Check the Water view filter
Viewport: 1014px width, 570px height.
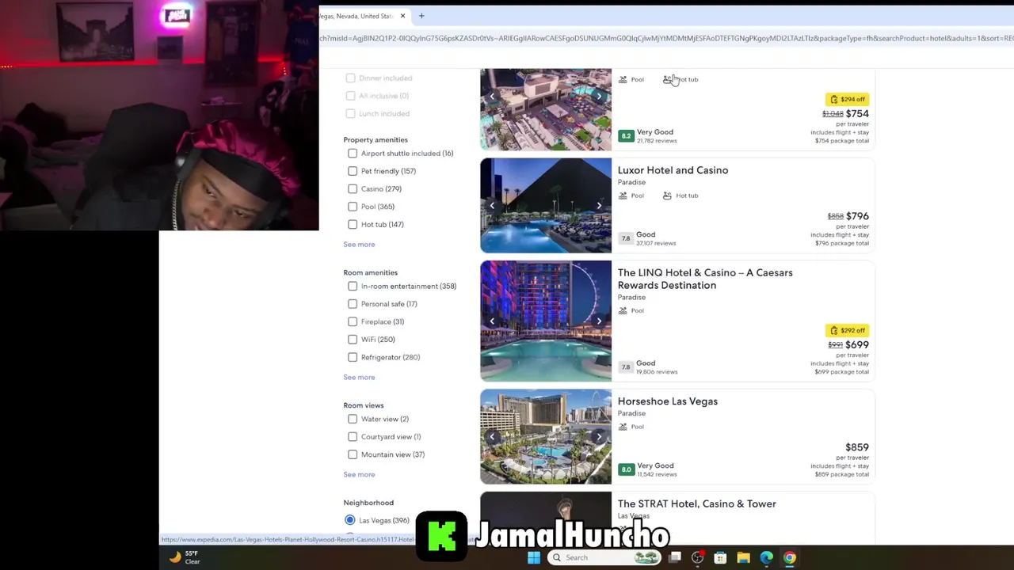click(353, 419)
